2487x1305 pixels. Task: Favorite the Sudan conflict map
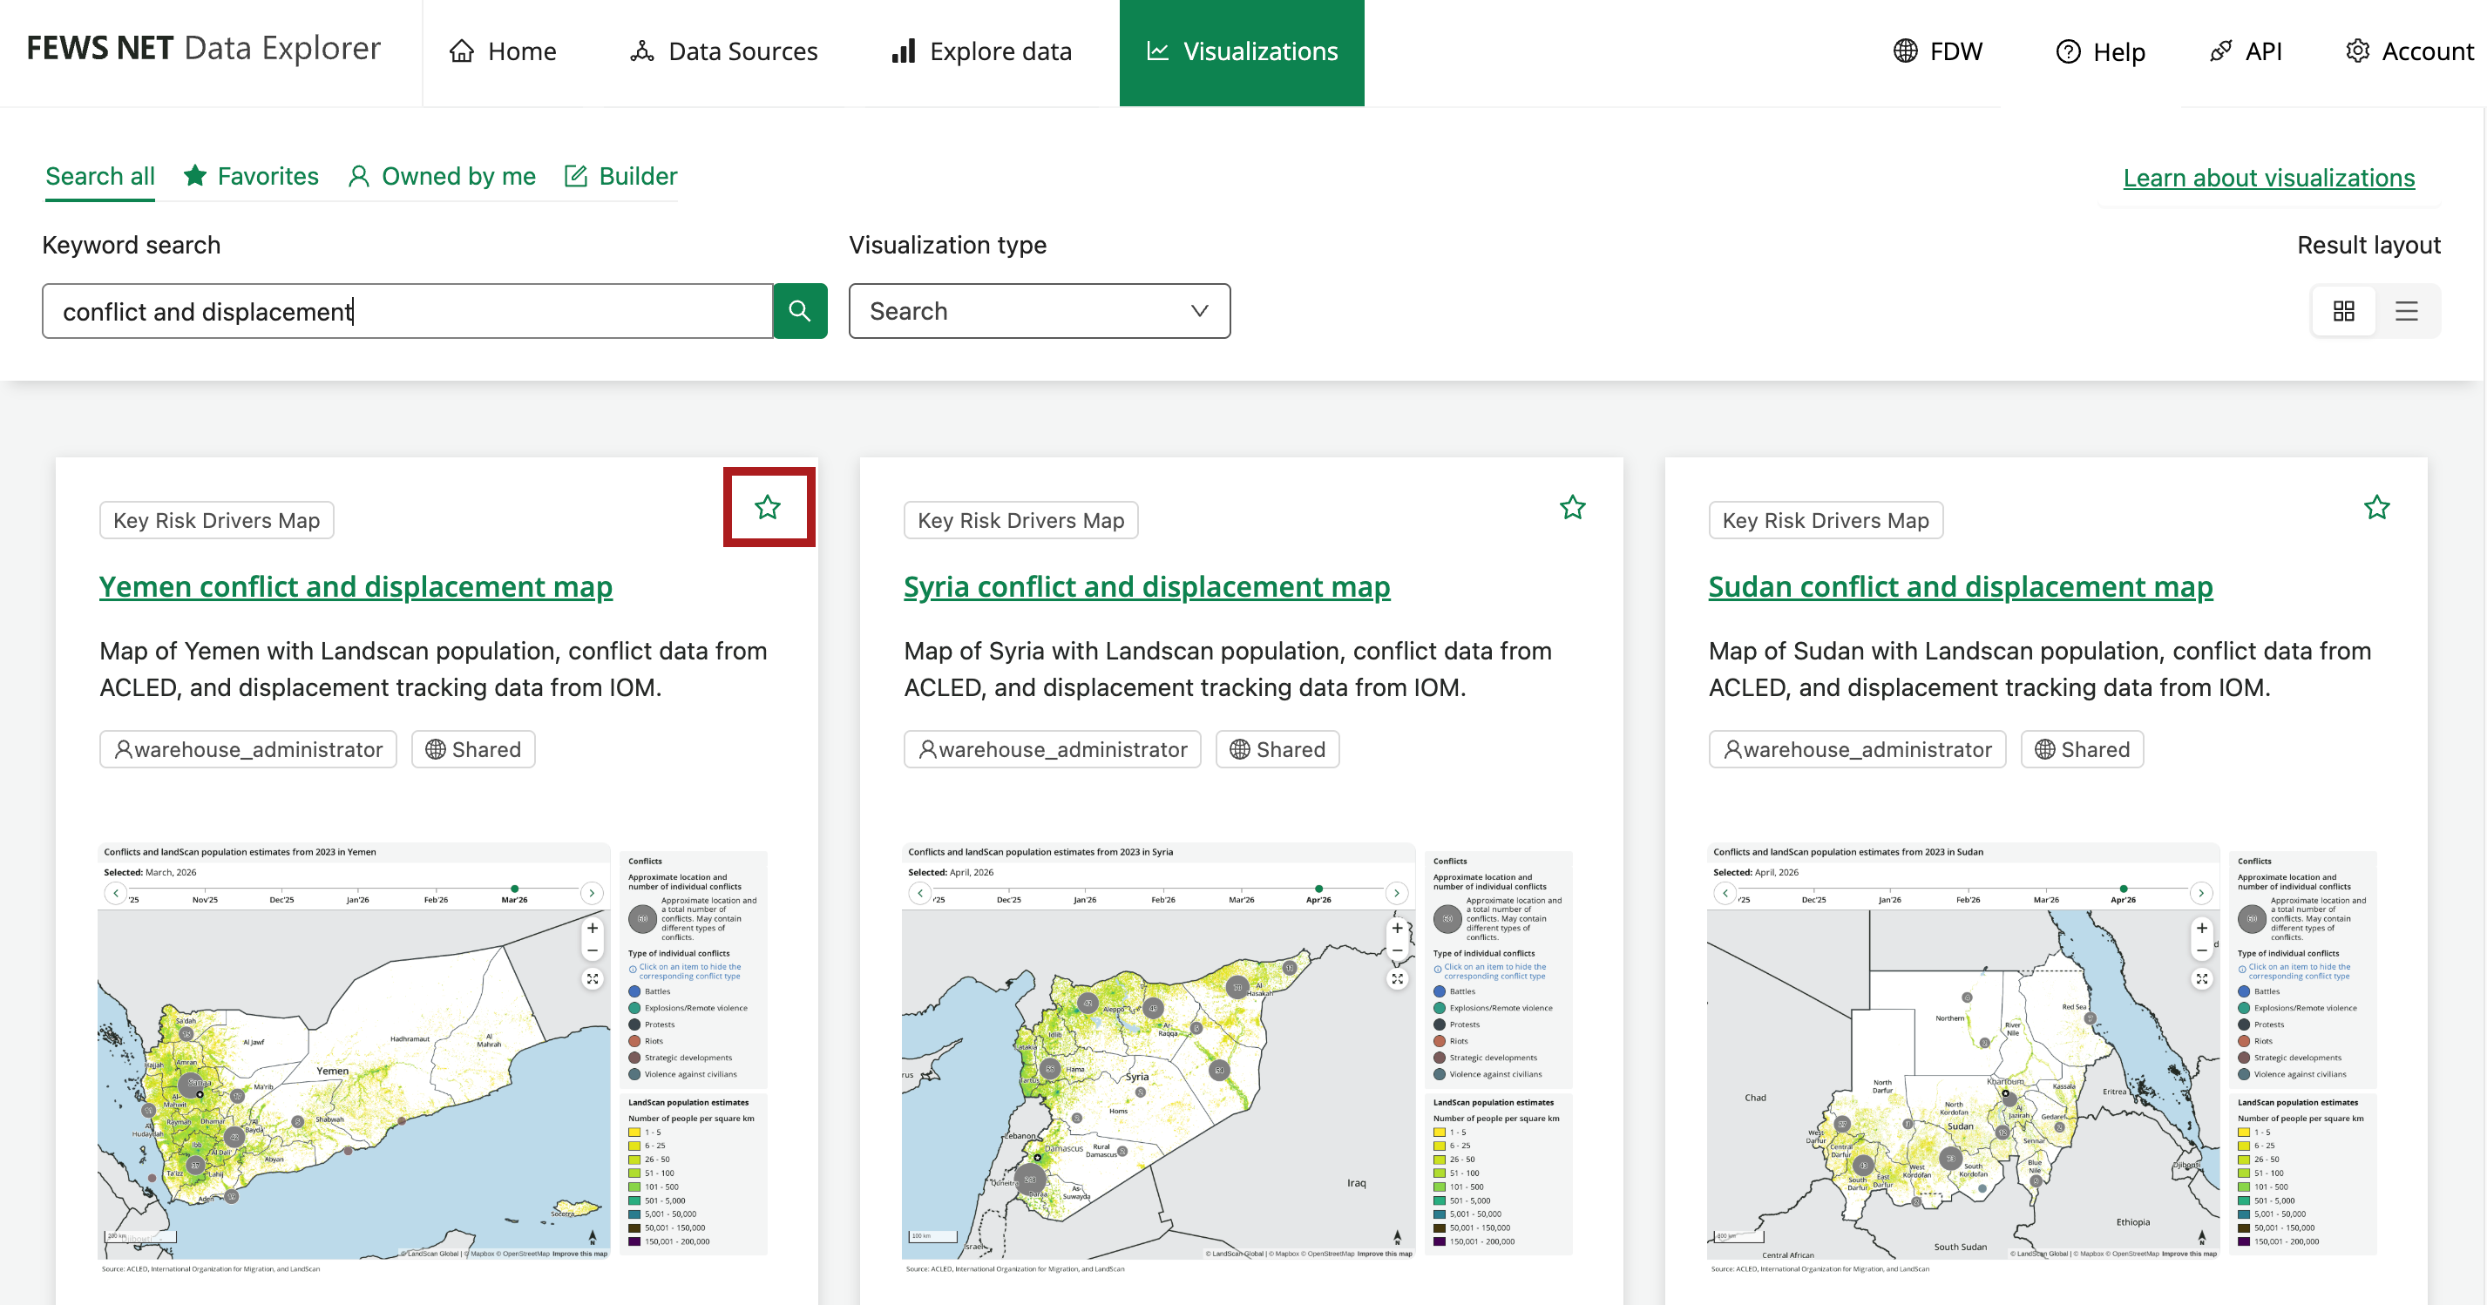coord(2377,507)
